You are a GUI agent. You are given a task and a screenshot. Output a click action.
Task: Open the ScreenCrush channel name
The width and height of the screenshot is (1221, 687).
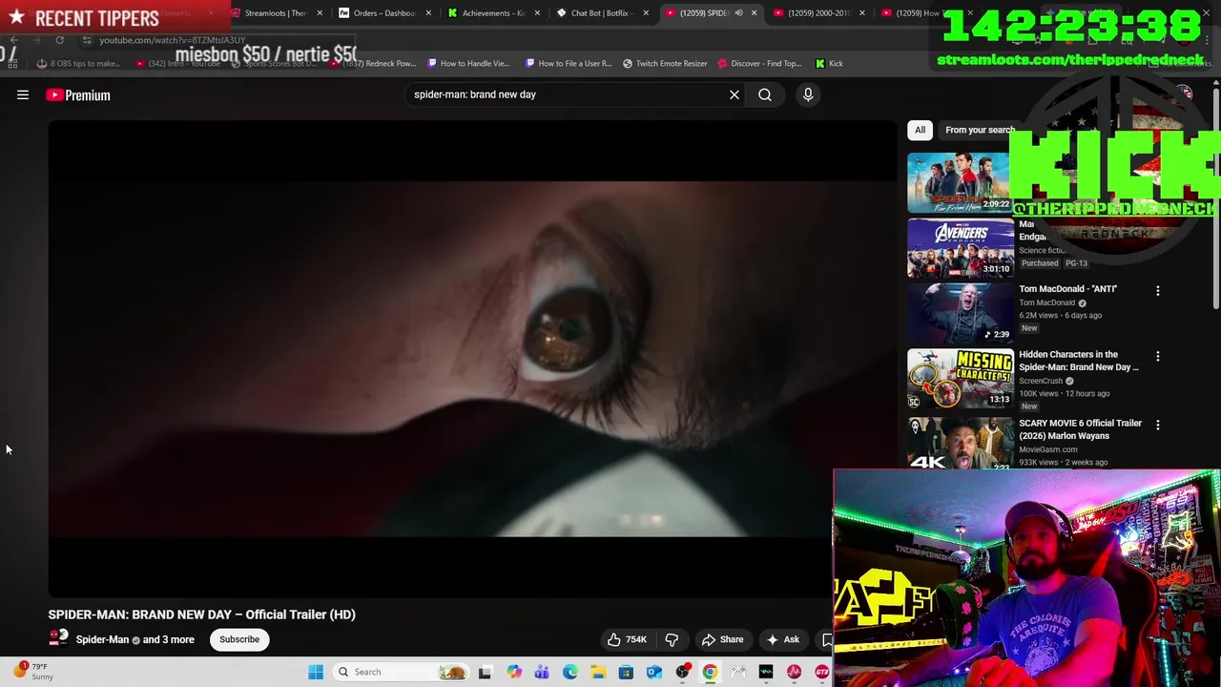[1041, 381]
